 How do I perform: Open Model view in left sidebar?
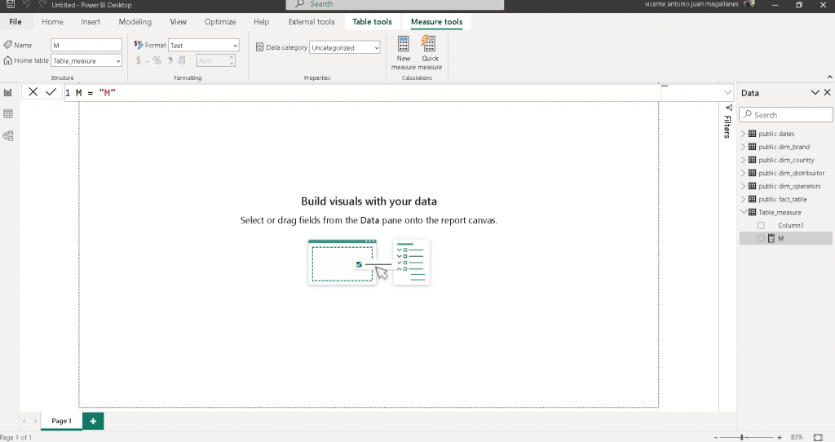(8, 136)
